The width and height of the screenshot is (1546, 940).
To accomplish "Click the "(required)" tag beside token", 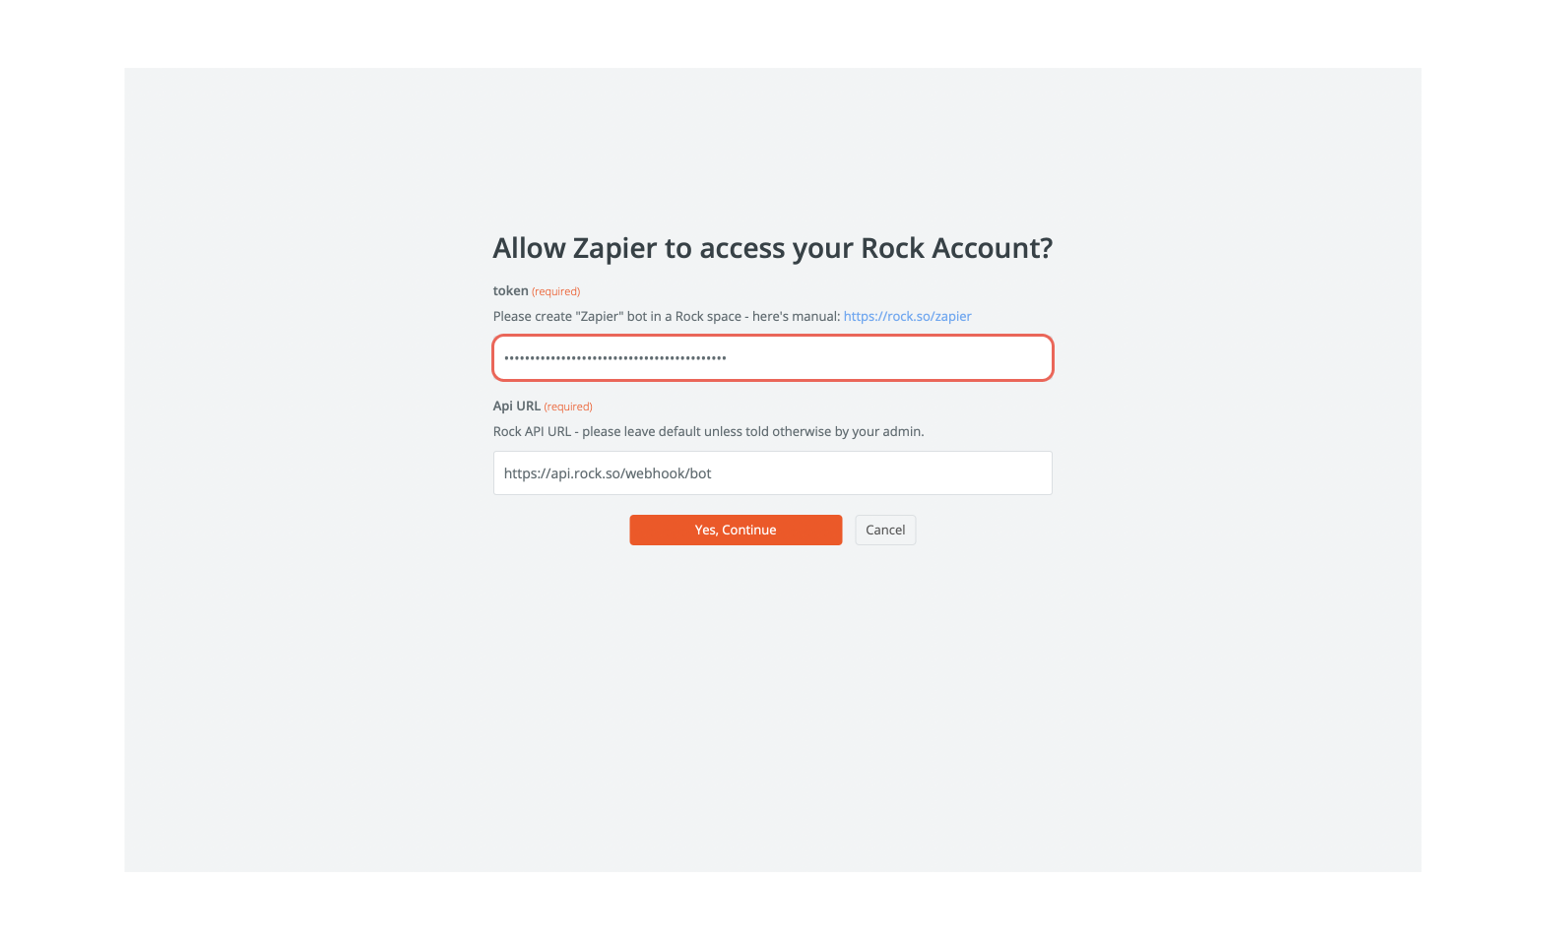I will click(555, 291).
